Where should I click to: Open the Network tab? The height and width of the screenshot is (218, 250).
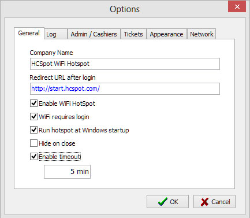click(202, 34)
